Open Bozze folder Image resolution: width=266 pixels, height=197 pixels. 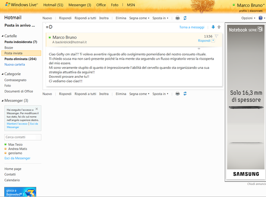point(8,47)
